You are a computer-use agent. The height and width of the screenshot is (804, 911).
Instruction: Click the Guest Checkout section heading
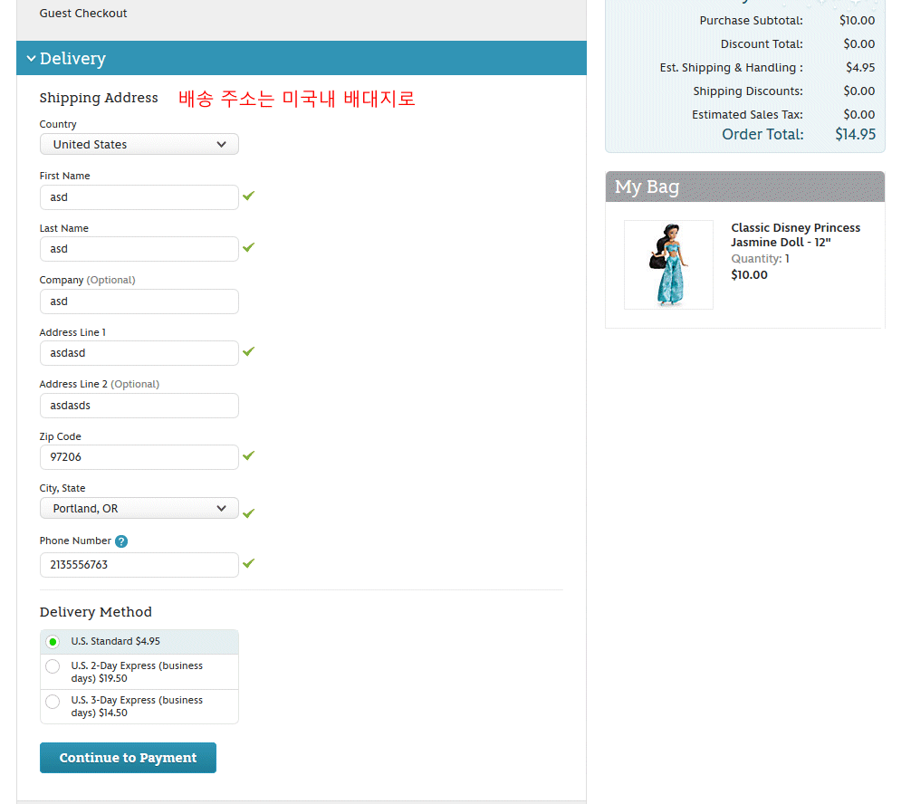tap(83, 14)
